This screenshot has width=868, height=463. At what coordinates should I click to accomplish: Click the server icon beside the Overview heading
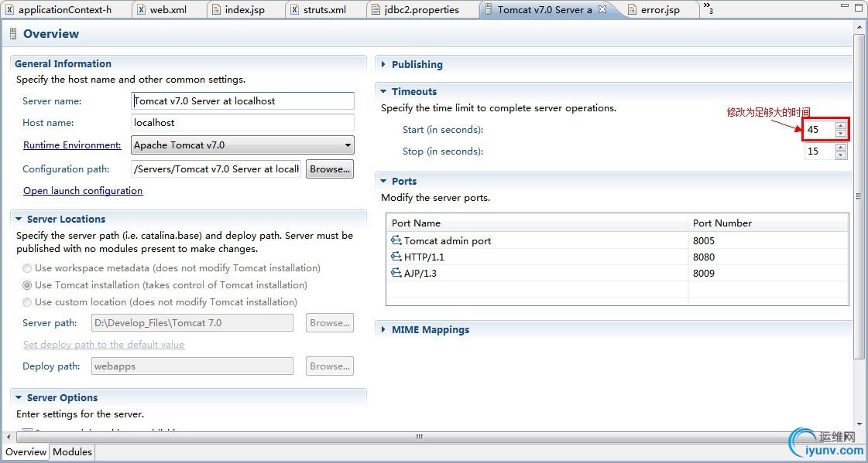point(12,34)
